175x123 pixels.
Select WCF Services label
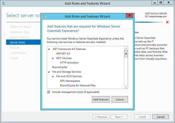tap(64, 58)
